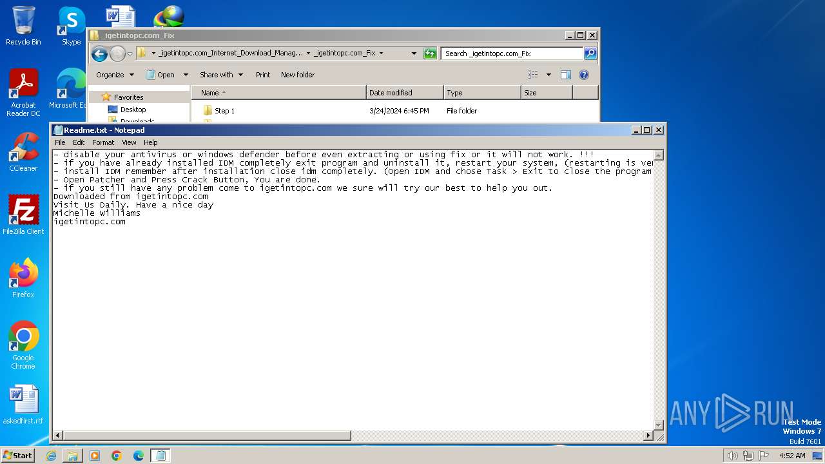The image size is (825, 464).
Task: Open the volume speaker tray icon
Action: [732, 456]
